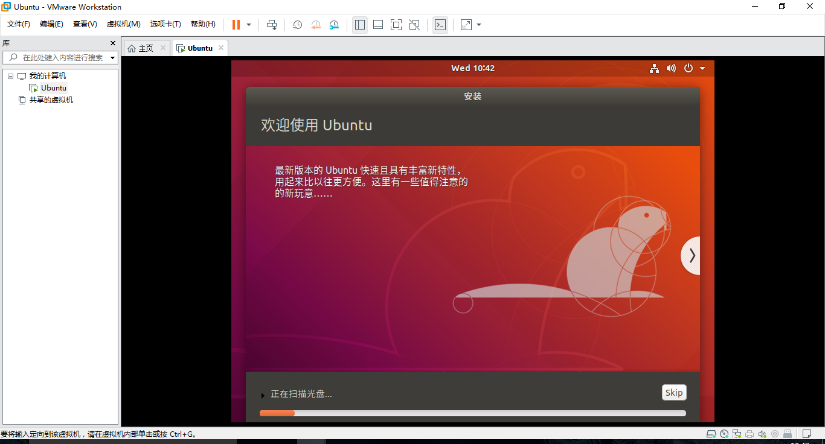Click the printer status icon
825x444 pixels.
(750, 434)
